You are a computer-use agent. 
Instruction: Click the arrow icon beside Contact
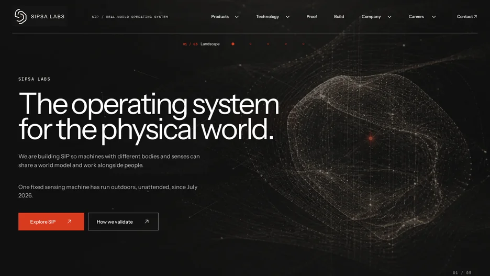pos(475,17)
